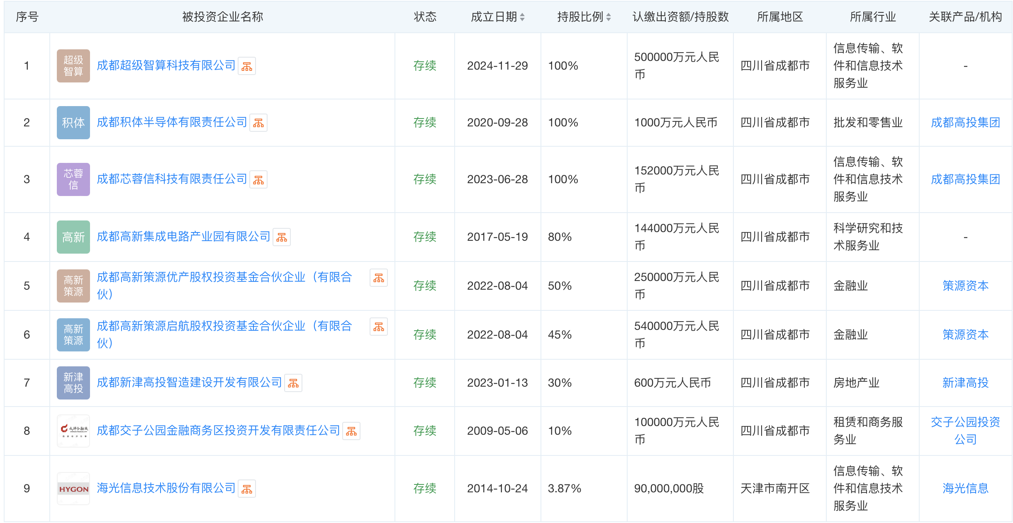Click structure icon beside 成都高新集成电路产业园有限公司
The image size is (1013, 523).
282,237
